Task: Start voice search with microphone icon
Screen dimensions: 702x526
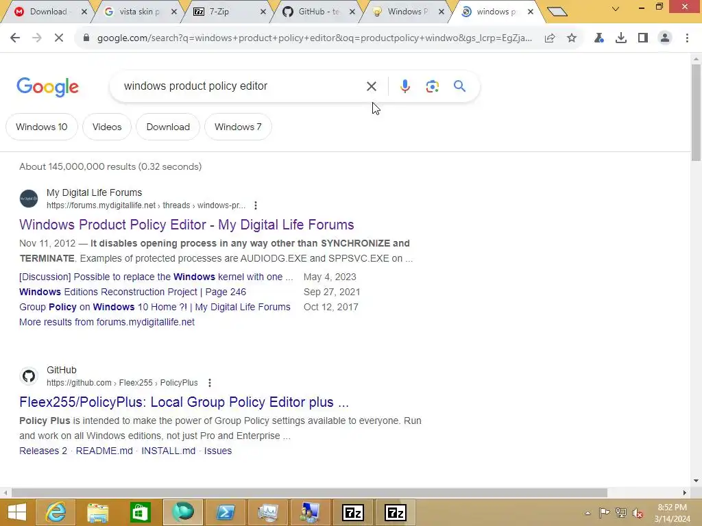Action: click(x=404, y=86)
